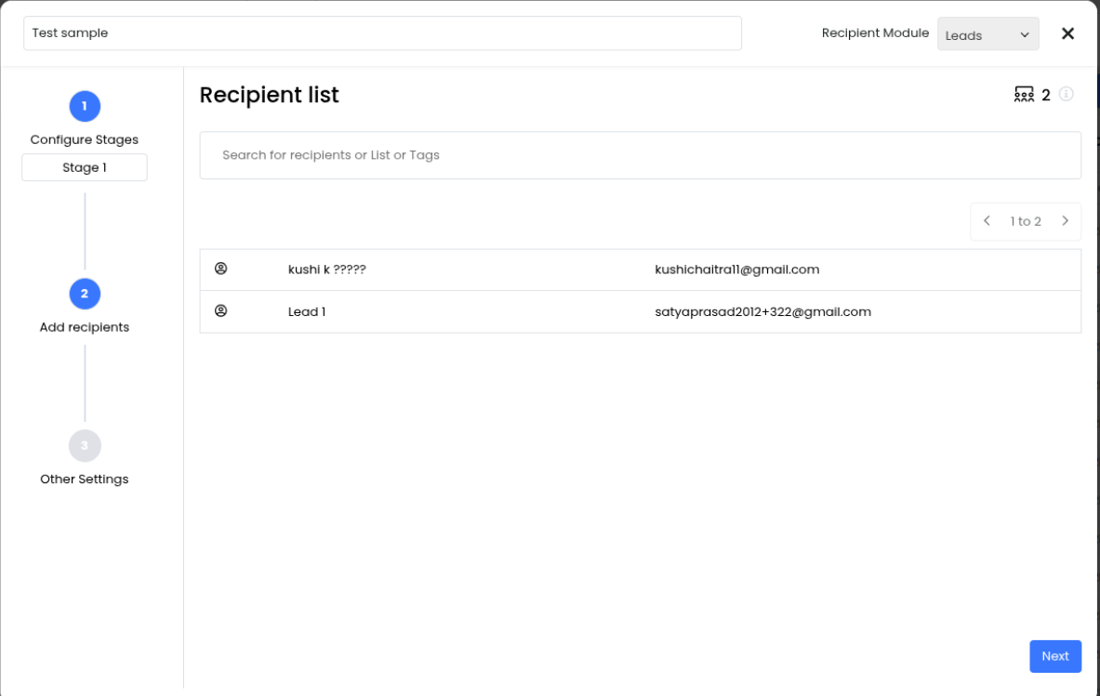
Task: Select the kushi k ????? recipient name
Action: 326,269
